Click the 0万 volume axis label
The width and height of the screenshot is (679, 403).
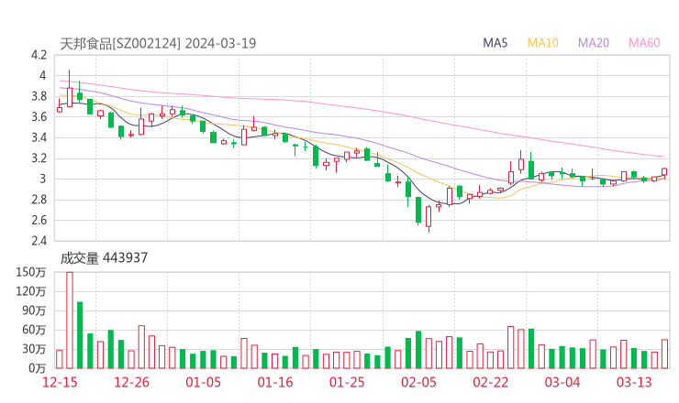pos(38,368)
